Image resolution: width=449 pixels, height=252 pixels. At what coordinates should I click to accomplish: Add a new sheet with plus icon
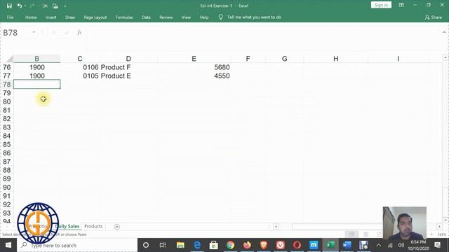pos(117,227)
